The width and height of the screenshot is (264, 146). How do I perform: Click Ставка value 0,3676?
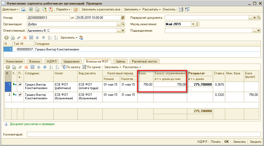point(220,85)
